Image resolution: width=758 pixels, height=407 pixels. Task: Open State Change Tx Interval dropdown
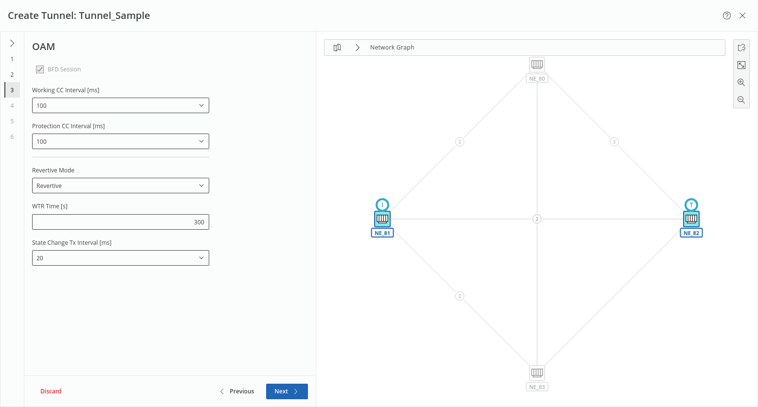coord(121,258)
